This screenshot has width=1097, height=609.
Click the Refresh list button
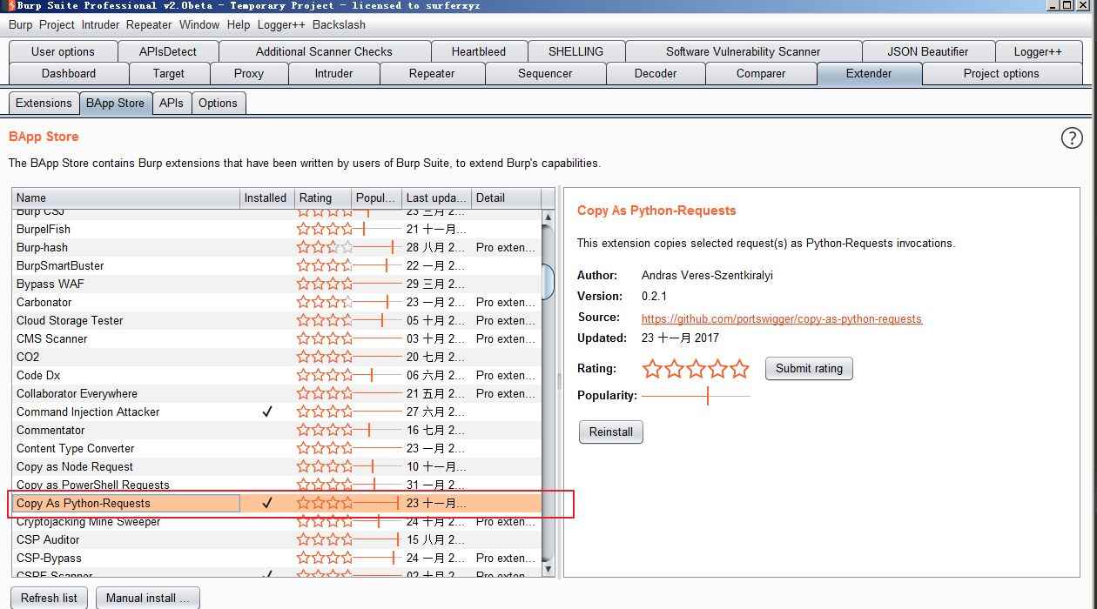click(x=49, y=598)
